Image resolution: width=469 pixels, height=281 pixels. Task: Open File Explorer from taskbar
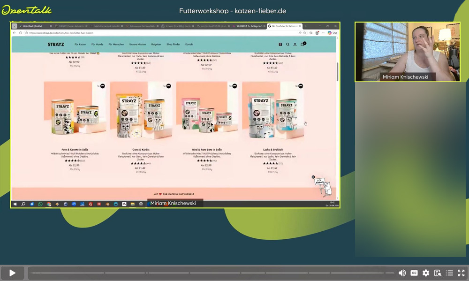[x=133, y=204]
